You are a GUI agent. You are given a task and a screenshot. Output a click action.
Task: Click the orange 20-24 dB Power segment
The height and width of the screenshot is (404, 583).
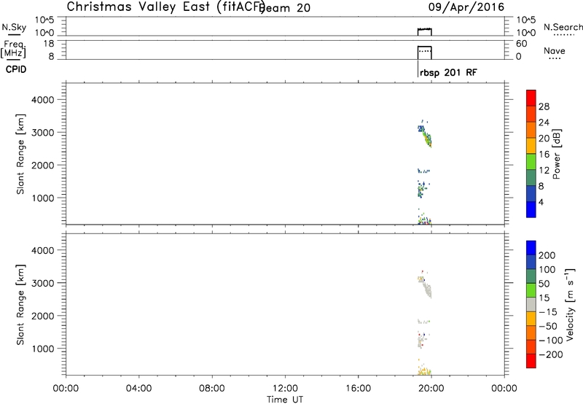[x=531, y=130]
